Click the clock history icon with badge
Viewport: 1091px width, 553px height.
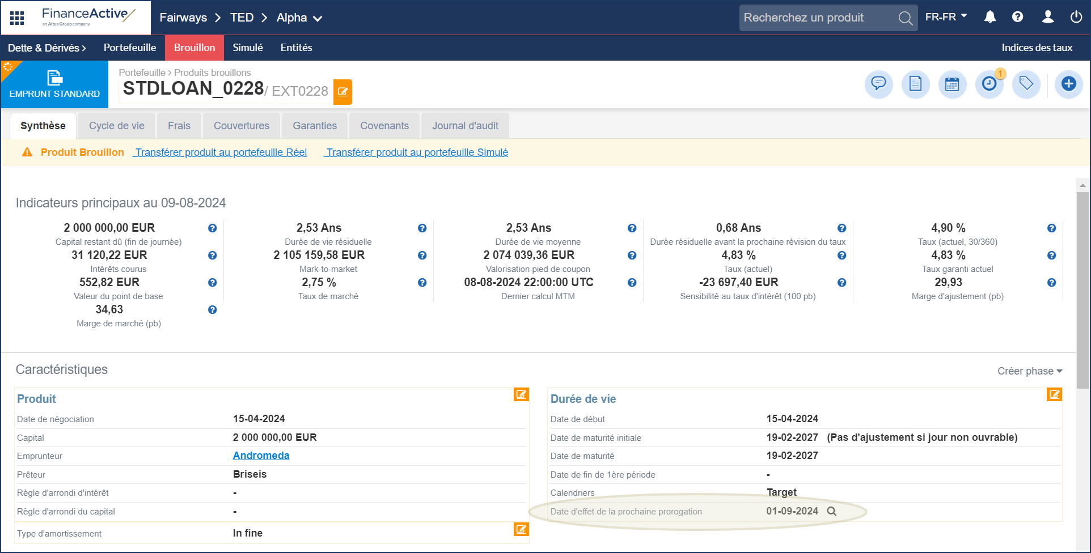[x=989, y=84]
